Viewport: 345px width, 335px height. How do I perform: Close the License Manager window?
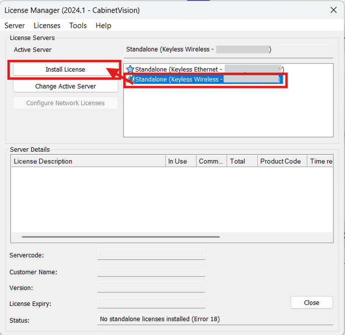pos(332,10)
